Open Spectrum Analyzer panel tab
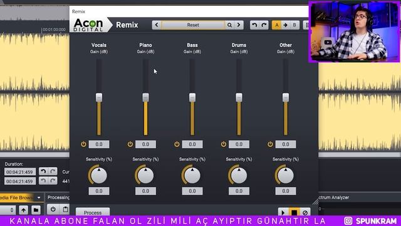The height and width of the screenshot is (226, 401). [x=334, y=197]
